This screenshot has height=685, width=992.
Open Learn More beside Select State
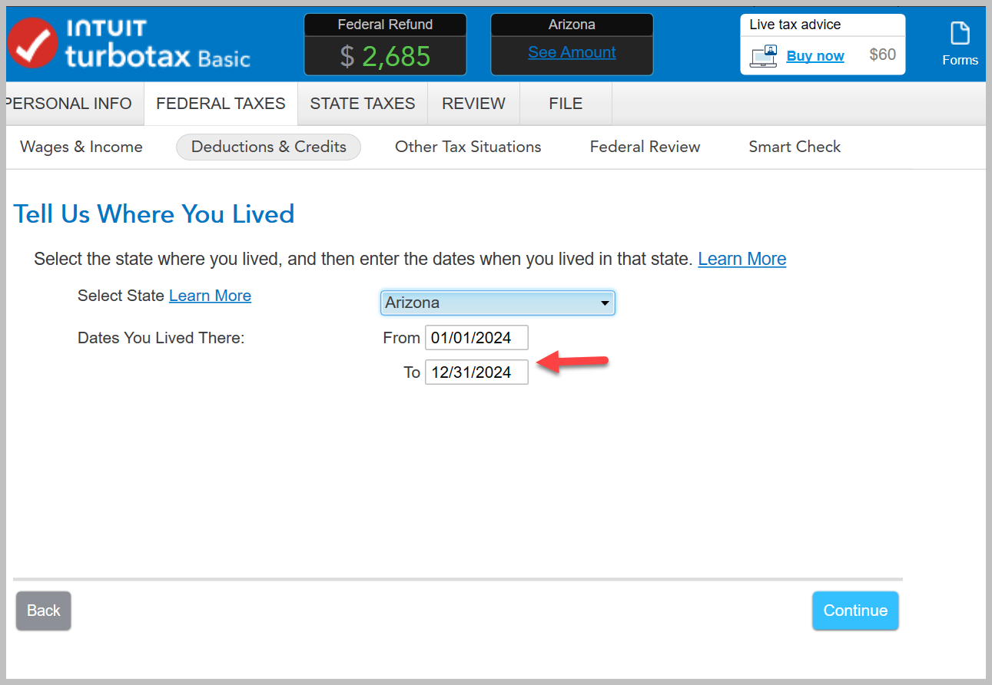coord(210,296)
